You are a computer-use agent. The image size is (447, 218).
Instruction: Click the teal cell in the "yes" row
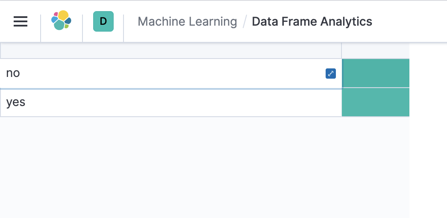click(376, 103)
